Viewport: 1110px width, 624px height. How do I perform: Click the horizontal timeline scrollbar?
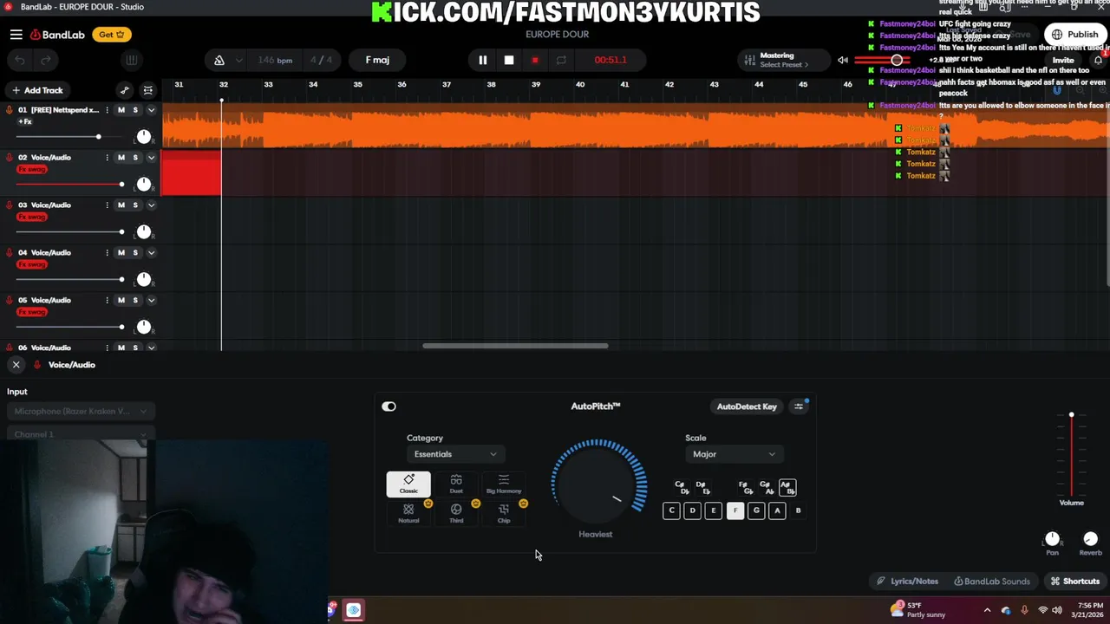point(515,346)
